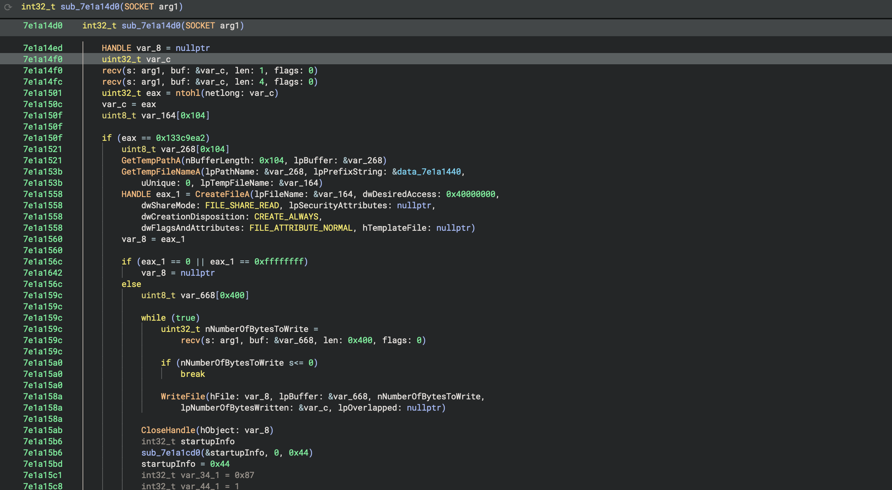Click the recv call with len: 1
Screen dimensions: 892x490
(x=210, y=71)
